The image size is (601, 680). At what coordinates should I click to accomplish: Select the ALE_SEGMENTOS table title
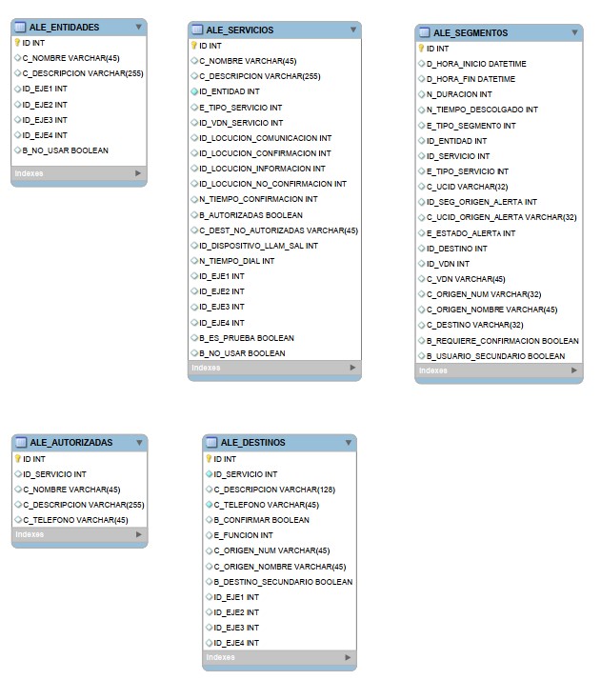pyautogui.click(x=471, y=33)
